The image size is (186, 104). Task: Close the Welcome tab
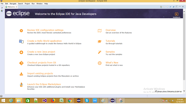(x=16, y=7)
